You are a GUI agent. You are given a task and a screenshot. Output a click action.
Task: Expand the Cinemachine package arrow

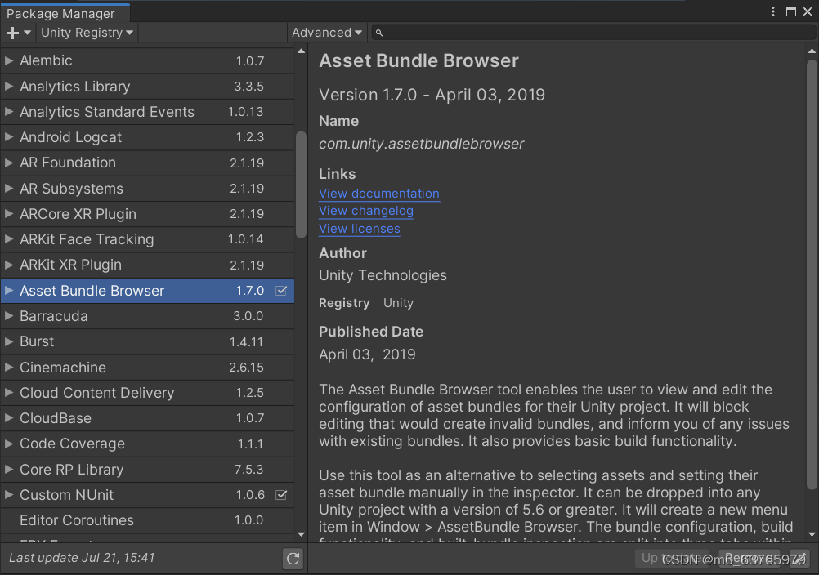[x=9, y=368]
